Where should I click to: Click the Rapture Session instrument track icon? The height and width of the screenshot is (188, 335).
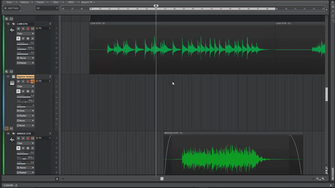coord(12,83)
